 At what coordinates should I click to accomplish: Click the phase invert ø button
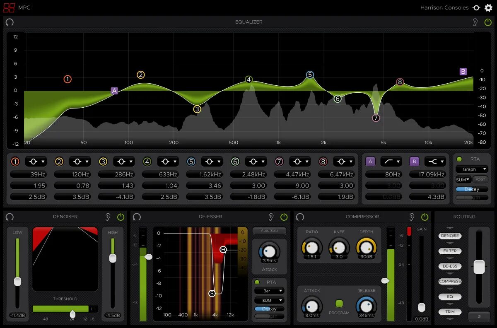(x=479, y=316)
